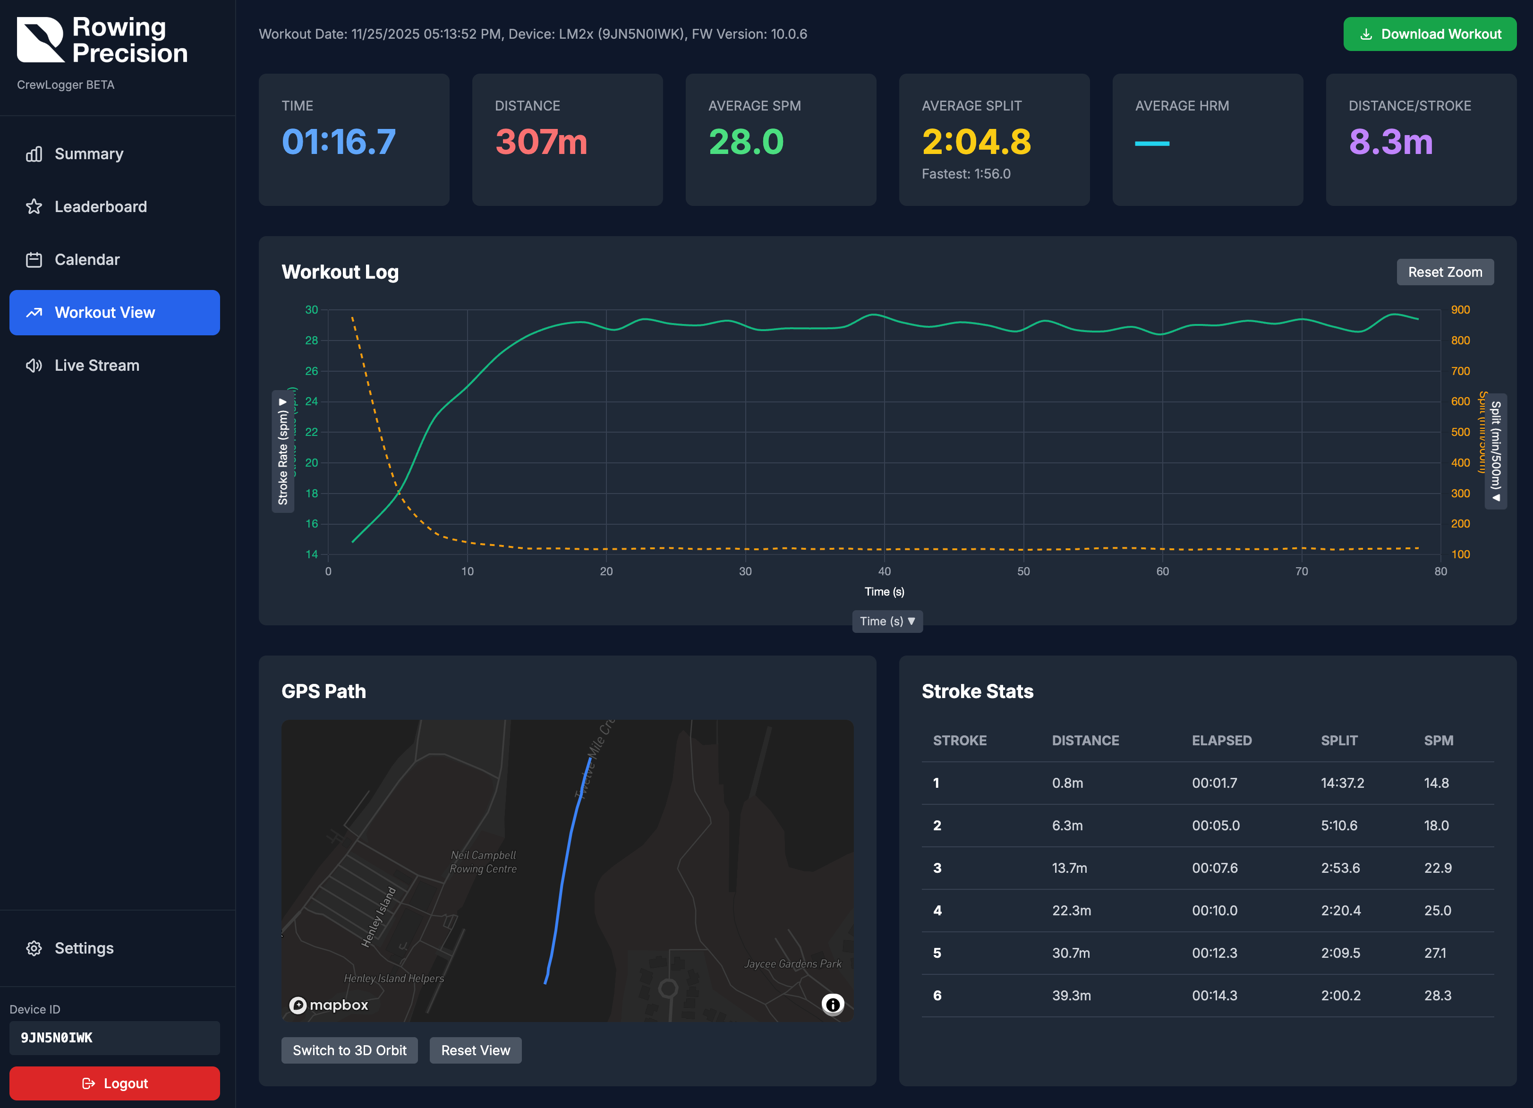Click the map info attribution icon
The image size is (1533, 1108).
(833, 1005)
